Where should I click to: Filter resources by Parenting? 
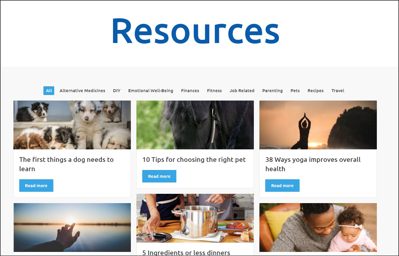point(273,91)
